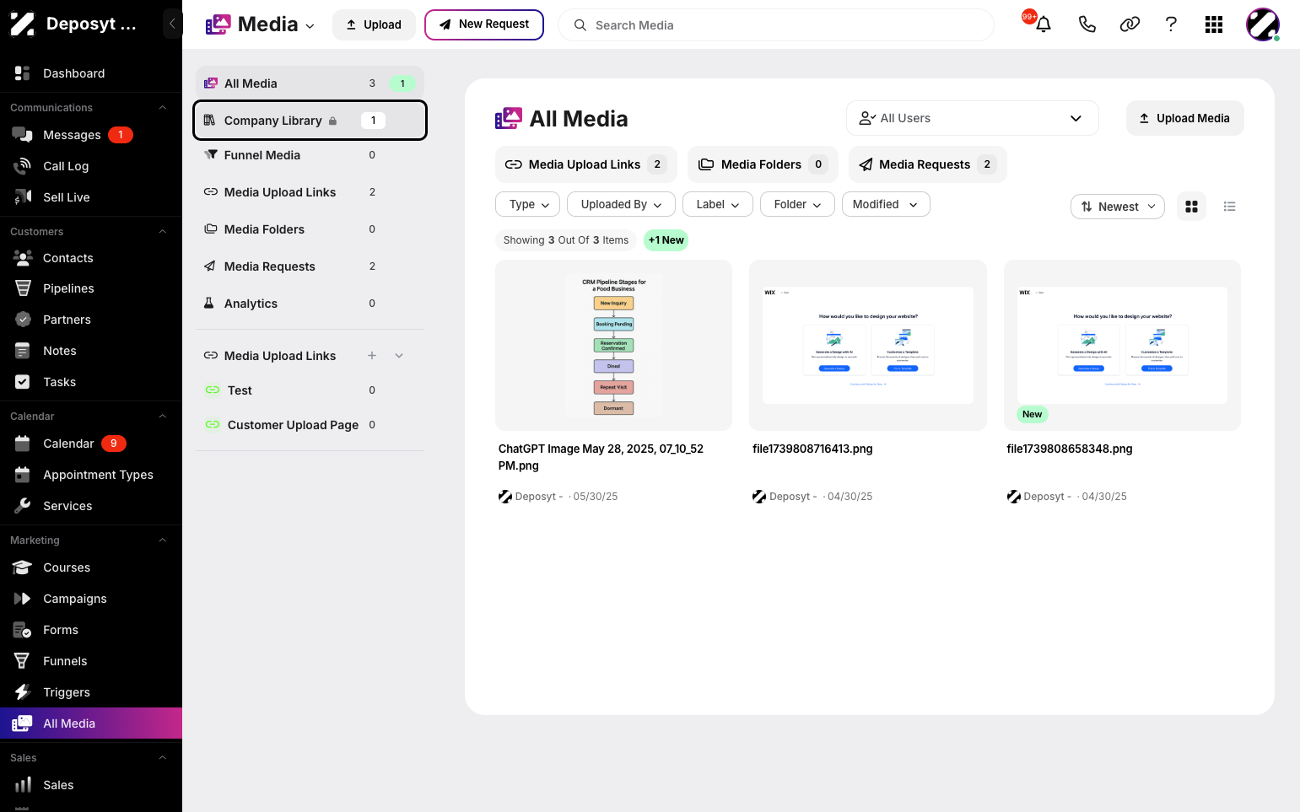Viewport: 1300px width, 812px height.
Task: Focus the Search Media field
Action: tap(776, 25)
